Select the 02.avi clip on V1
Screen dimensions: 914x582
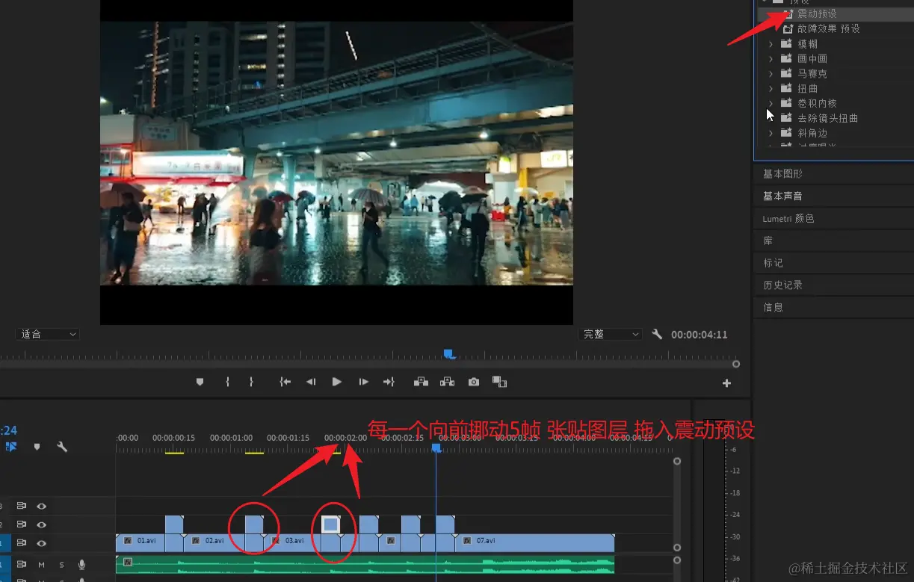point(214,543)
